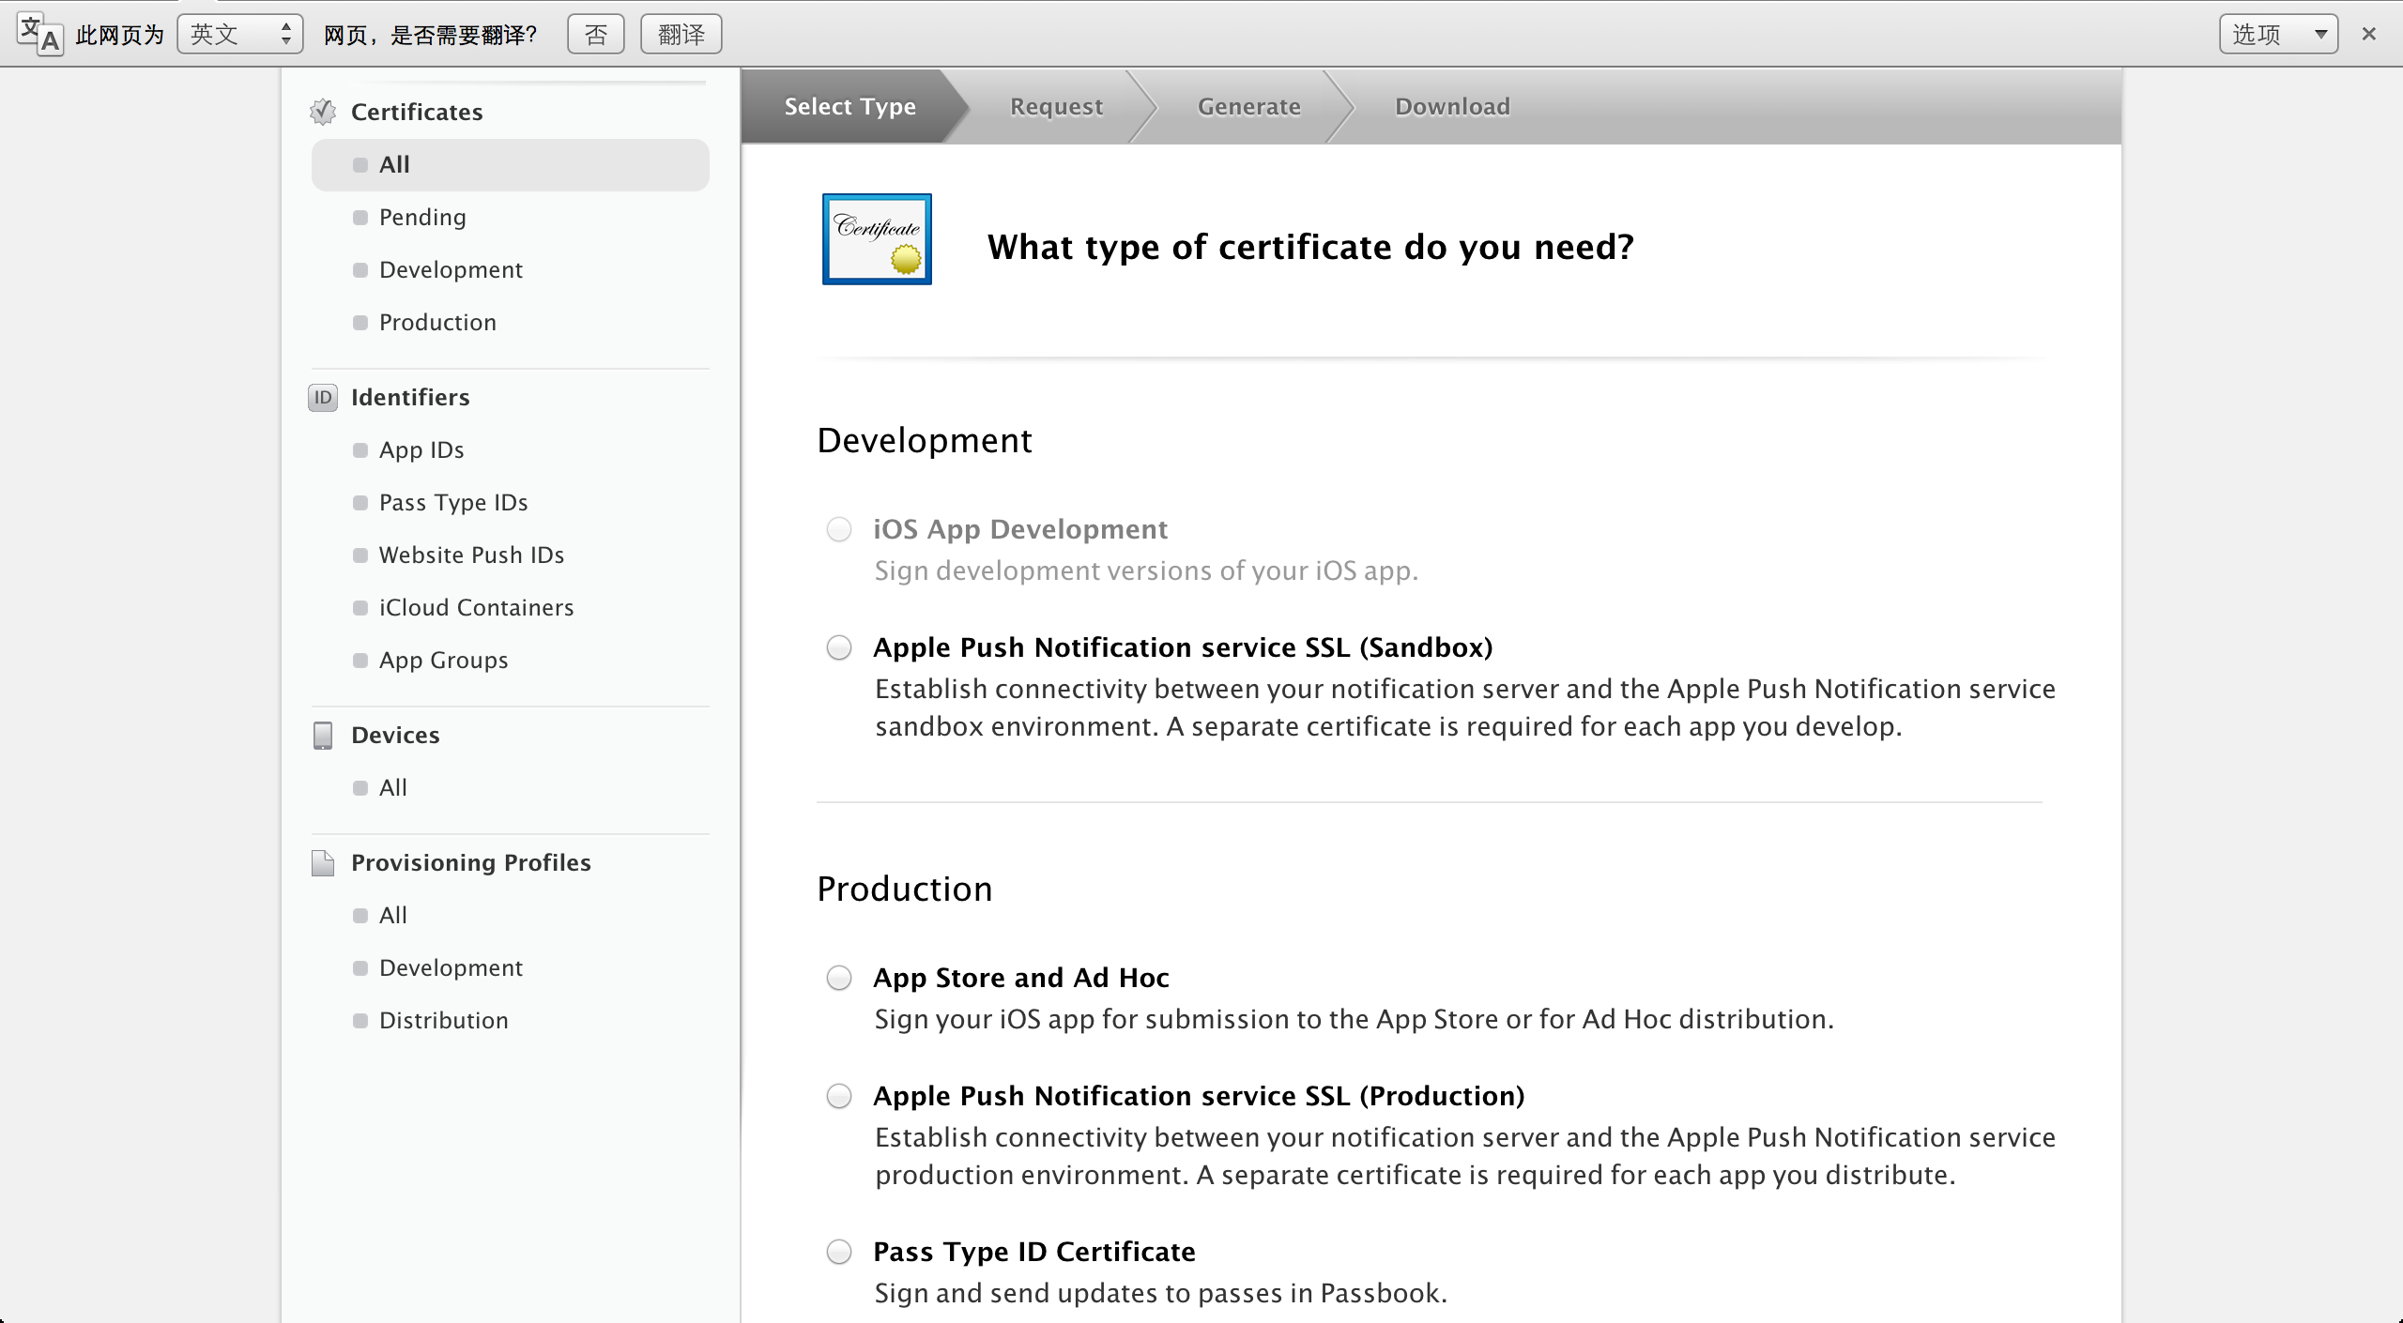This screenshot has width=2403, height=1323.
Task: Click the 'What type of certificate do you need?' heading
Action: coord(1310,247)
